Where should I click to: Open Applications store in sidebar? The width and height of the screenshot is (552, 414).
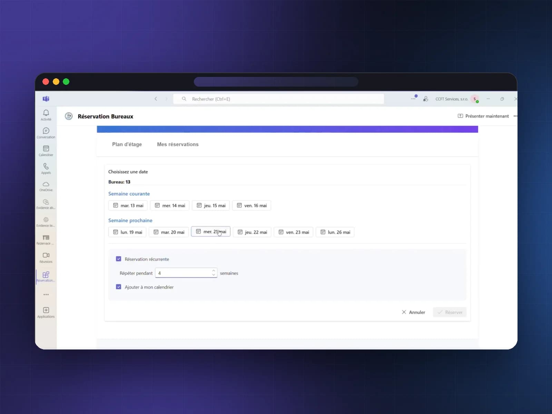pos(46,313)
